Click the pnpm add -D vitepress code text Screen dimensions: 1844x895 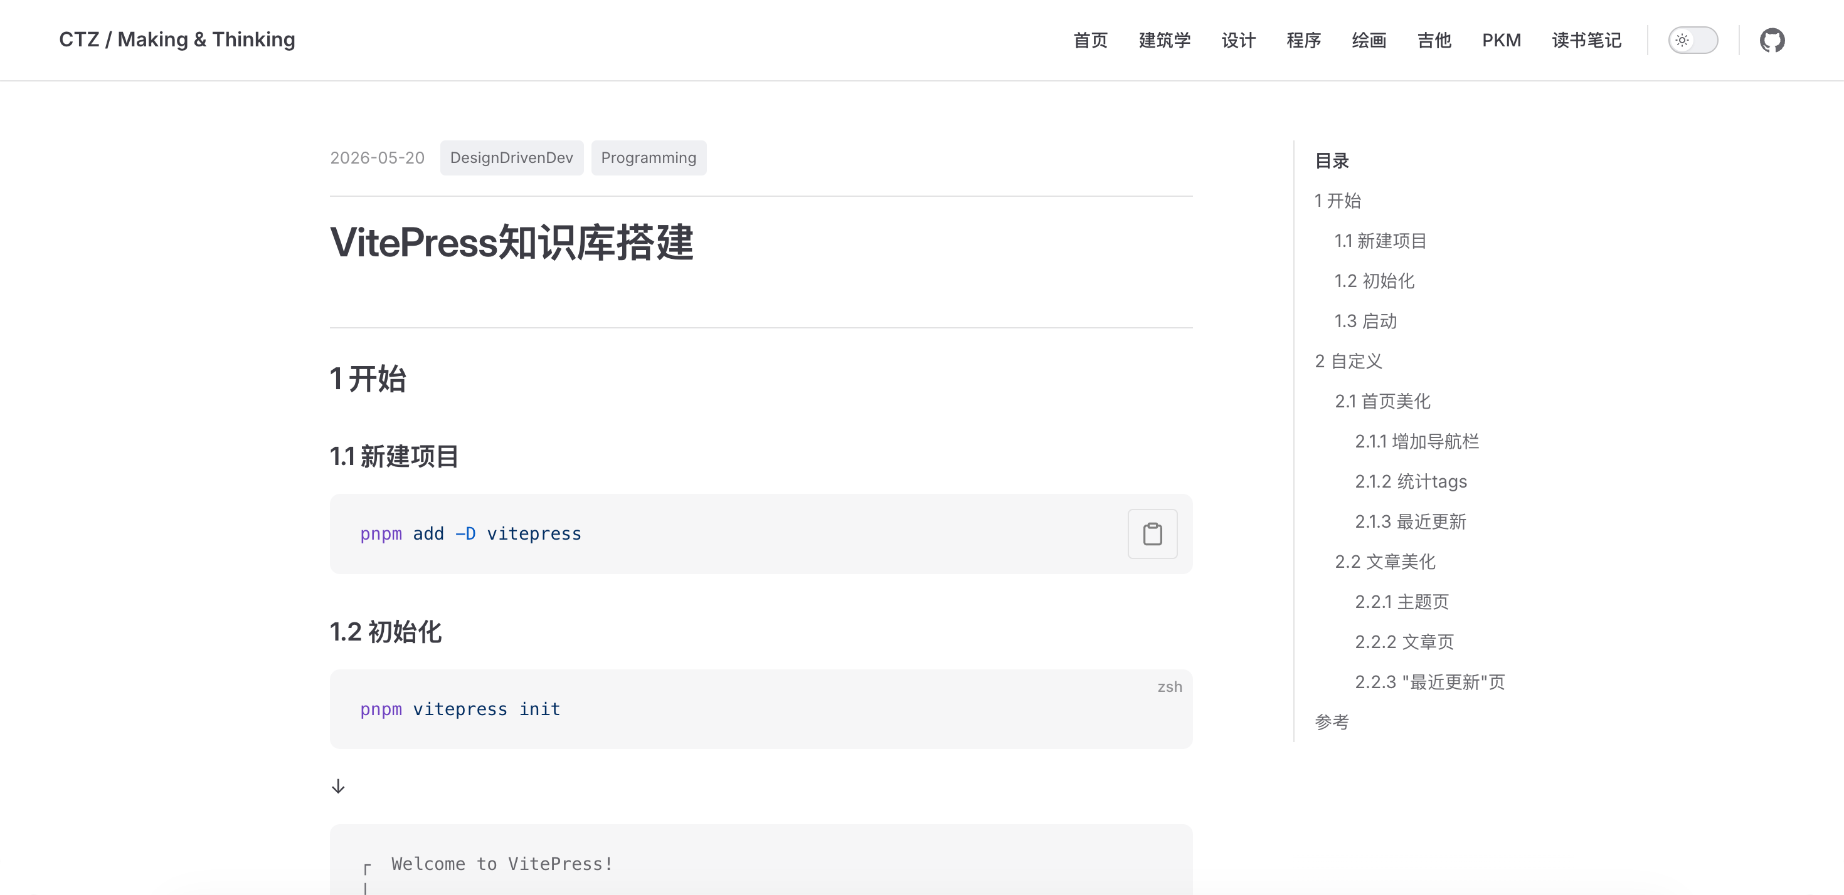pyautogui.click(x=470, y=534)
